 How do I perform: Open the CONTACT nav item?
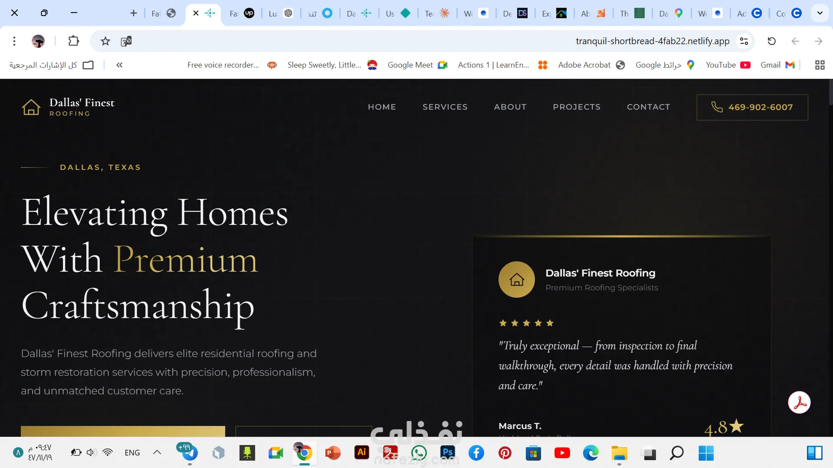coord(648,107)
